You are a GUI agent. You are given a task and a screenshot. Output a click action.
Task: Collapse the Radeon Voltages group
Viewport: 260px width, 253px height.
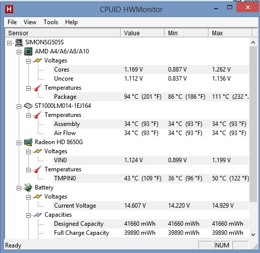(x=28, y=152)
